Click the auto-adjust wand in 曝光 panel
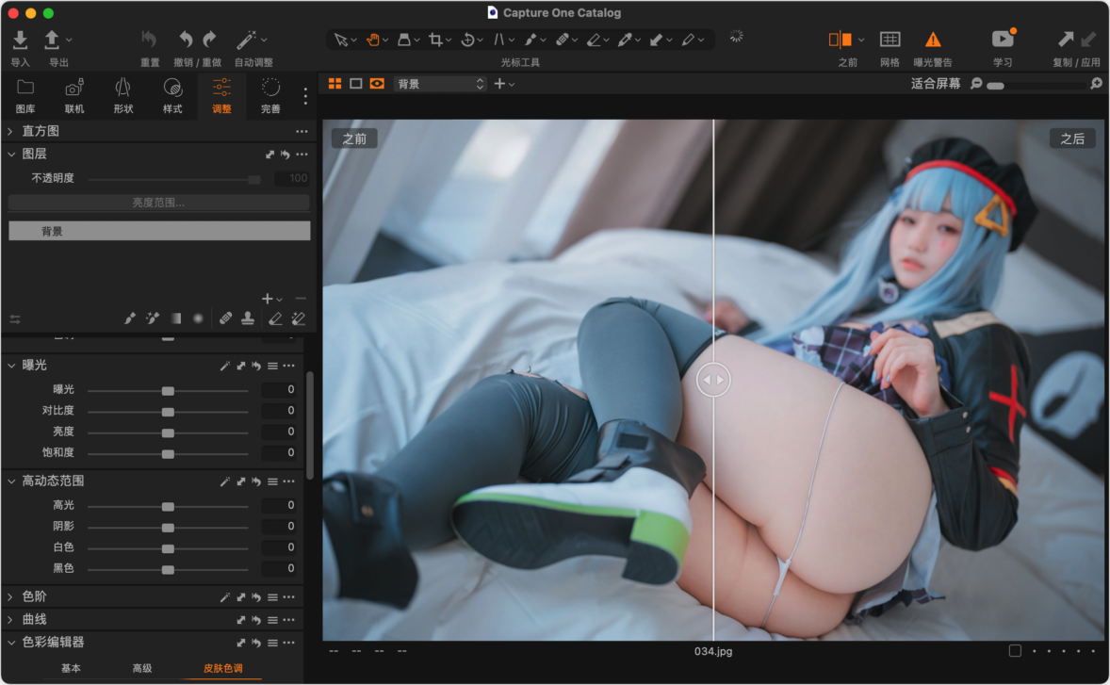 pos(224,366)
